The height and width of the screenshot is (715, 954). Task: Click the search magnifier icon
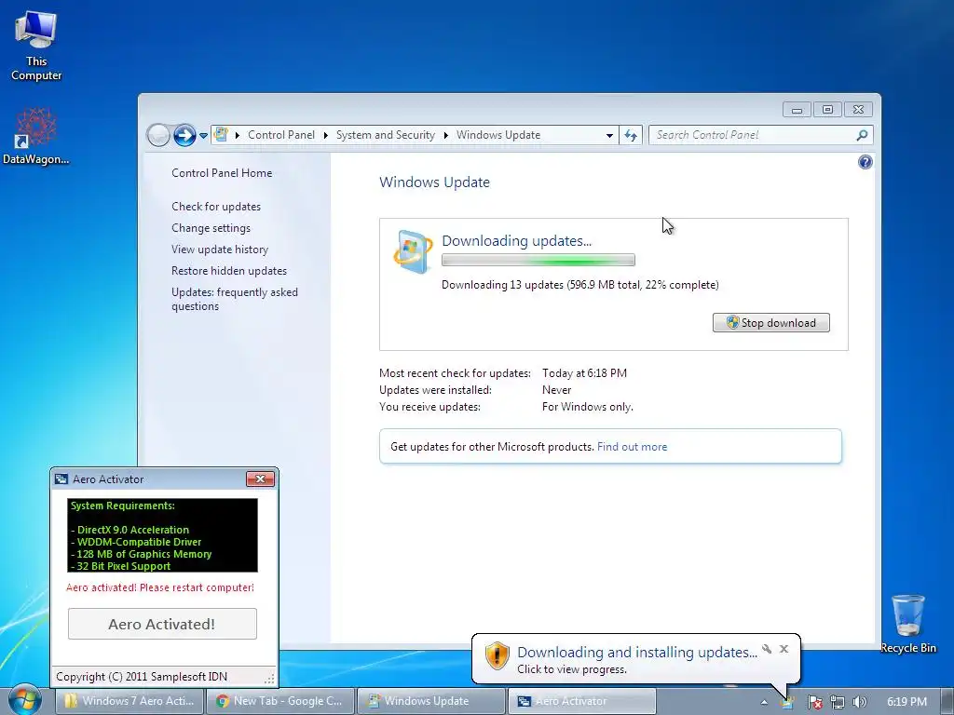[x=862, y=135]
